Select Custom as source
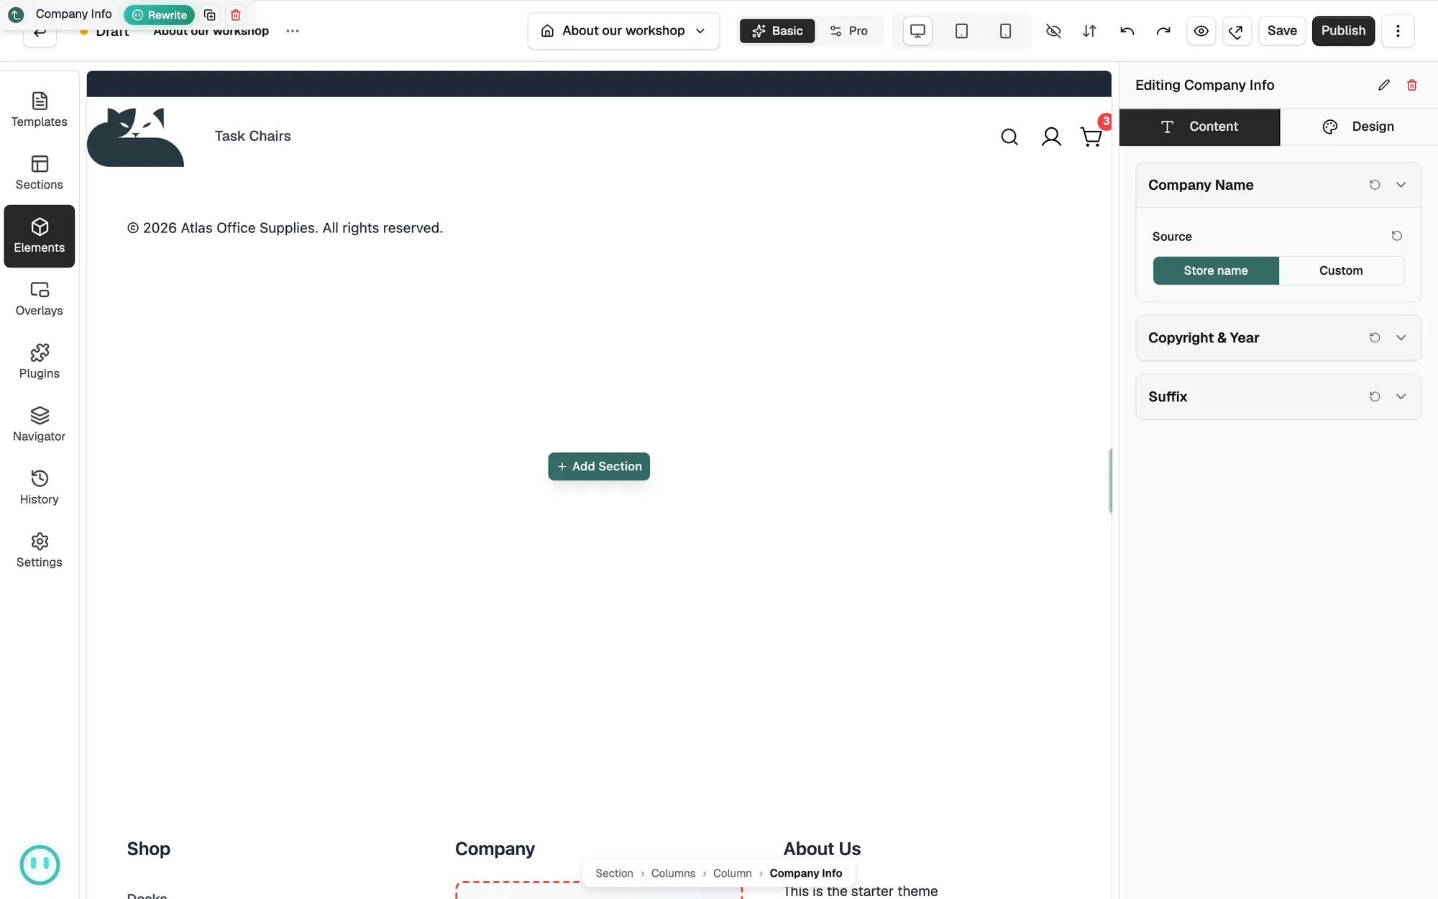1438x899 pixels. (x=1341, y=270)
